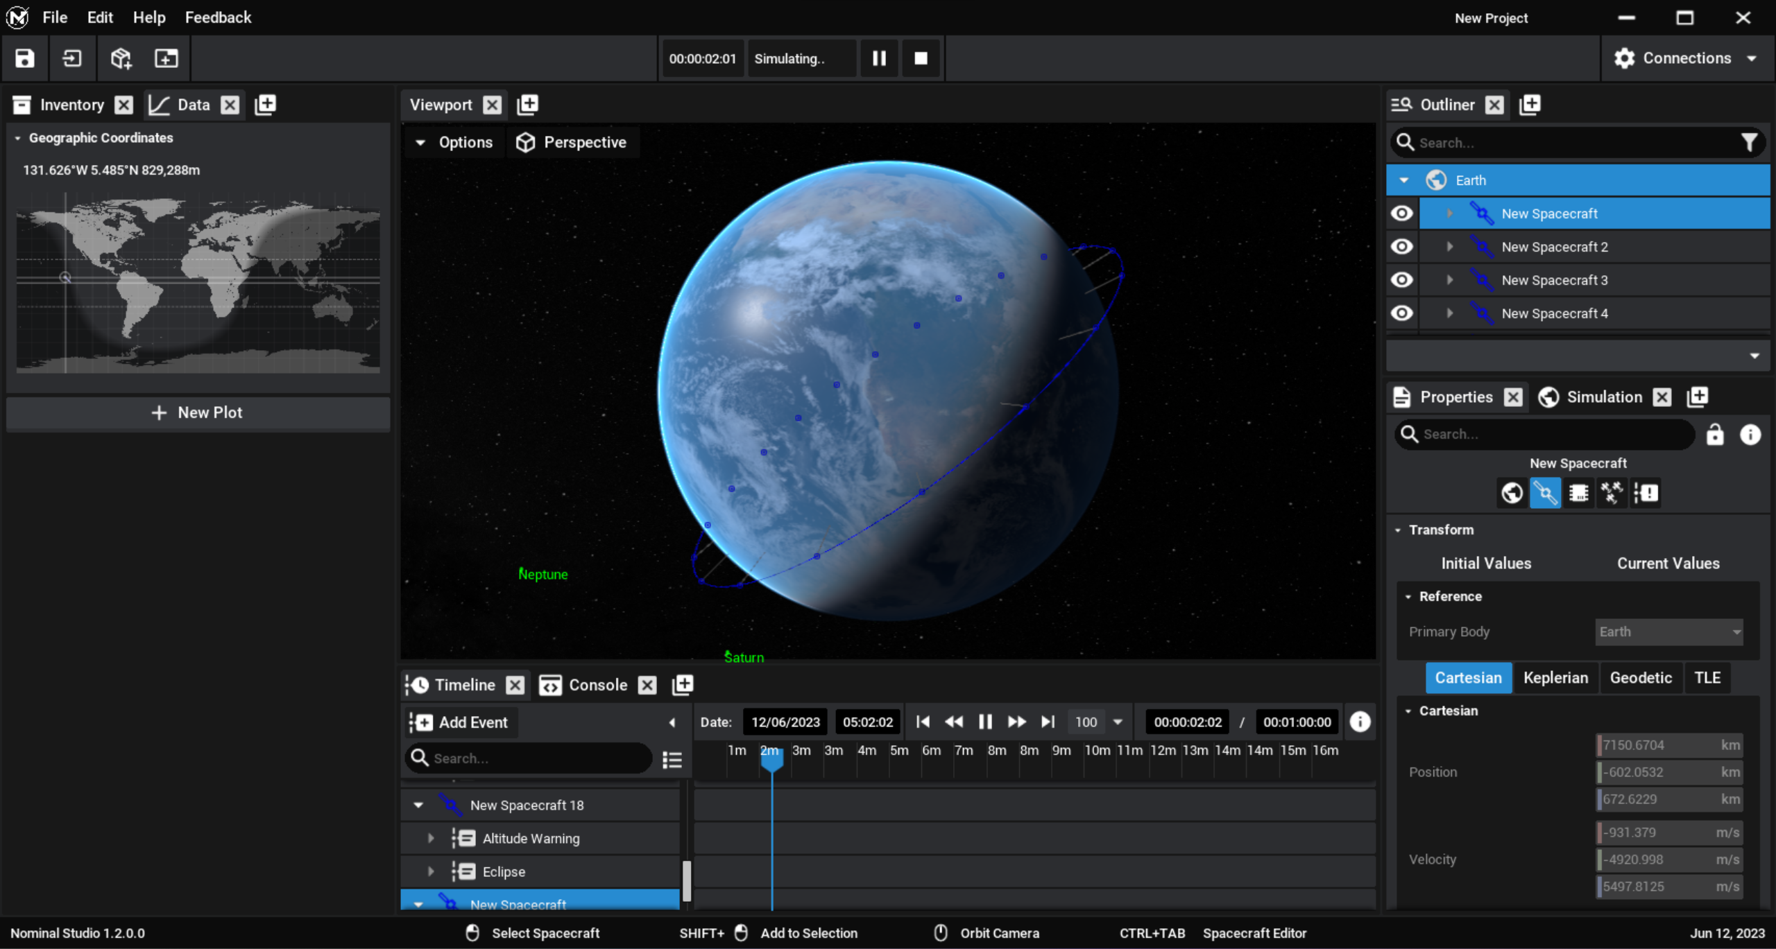Select the Keplerian coordinate mode
1776x949 pixels.
(1555, 677)
